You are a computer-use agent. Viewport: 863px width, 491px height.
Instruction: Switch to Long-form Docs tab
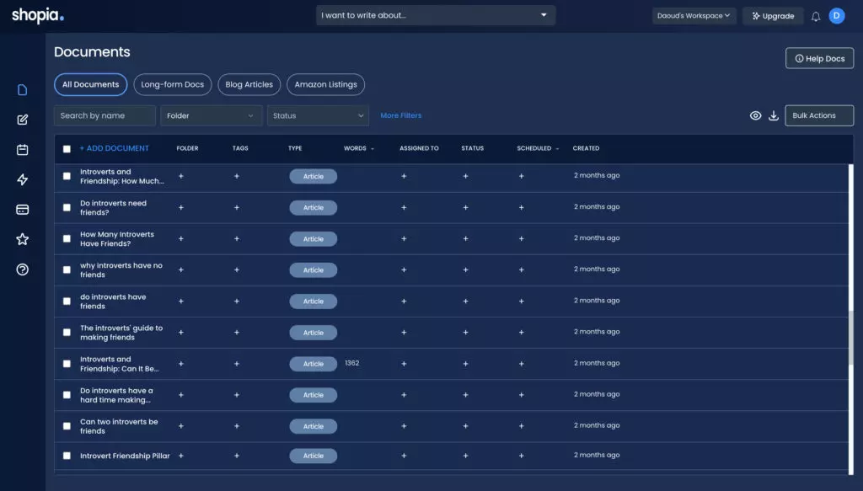click(172, 85)
